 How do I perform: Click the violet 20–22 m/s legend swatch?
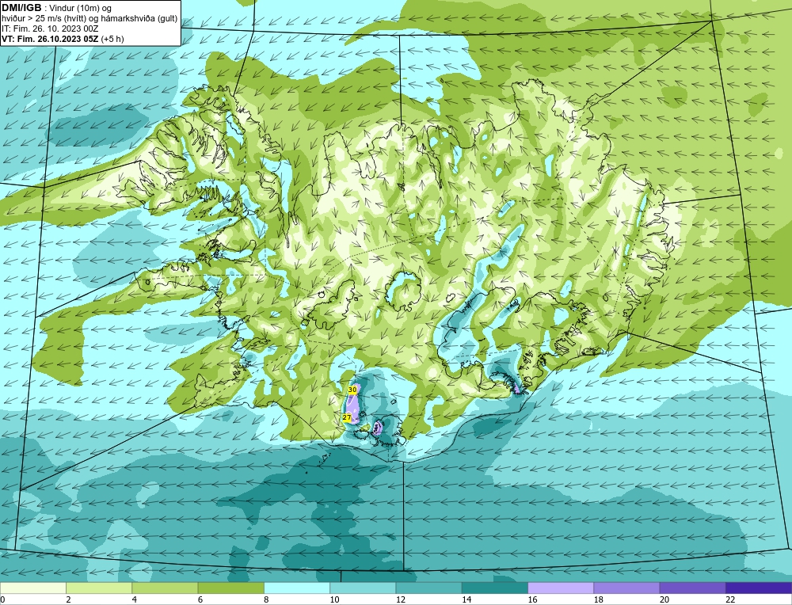click(692, 588)
